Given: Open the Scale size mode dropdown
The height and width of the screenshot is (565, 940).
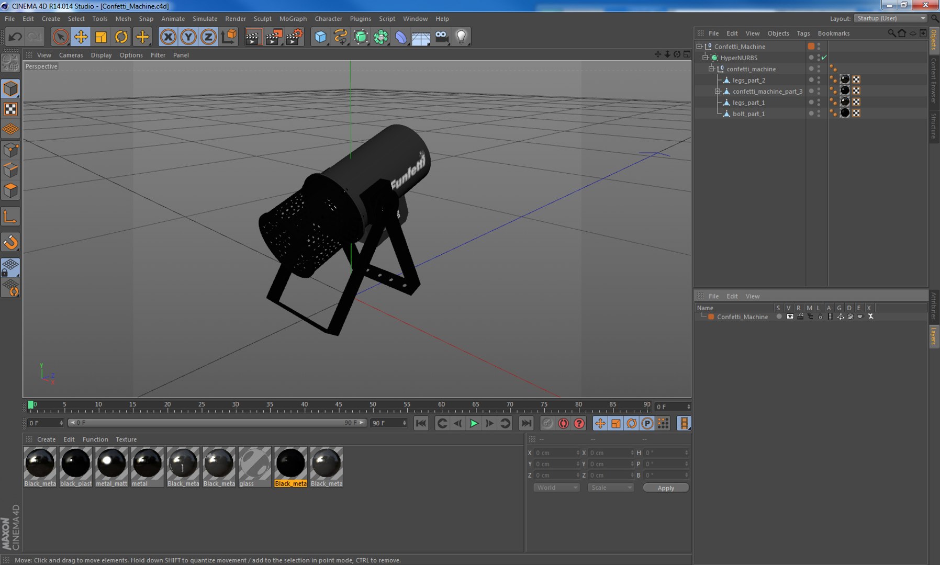Looking at the screenshot, I should (x=611, y=488).
